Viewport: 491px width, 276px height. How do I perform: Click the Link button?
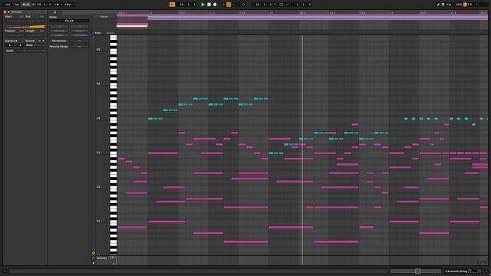(8, 5)
